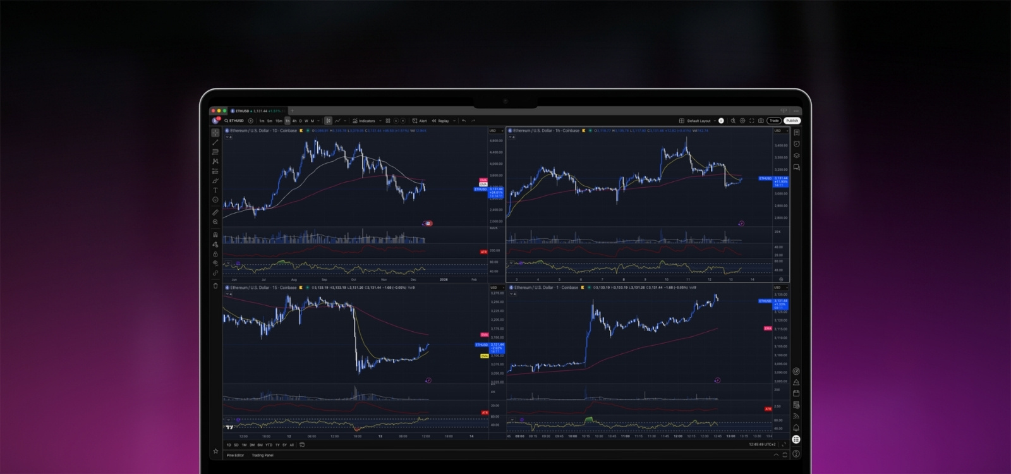Open chart settings gear icon
This screenshot has height=474, width=1011.
point(742,121)
